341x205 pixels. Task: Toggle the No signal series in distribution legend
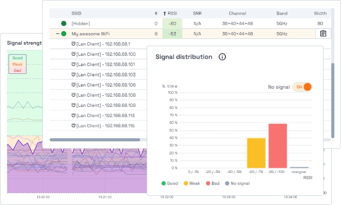[237, 184]
